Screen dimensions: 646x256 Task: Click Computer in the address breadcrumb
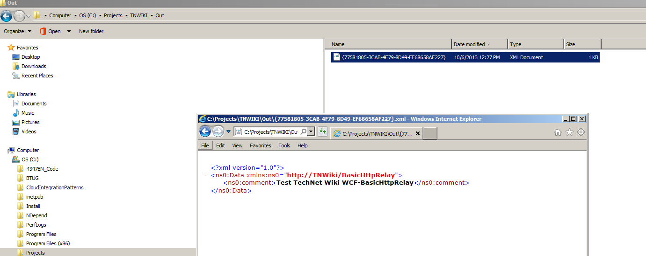pos(60,15)
